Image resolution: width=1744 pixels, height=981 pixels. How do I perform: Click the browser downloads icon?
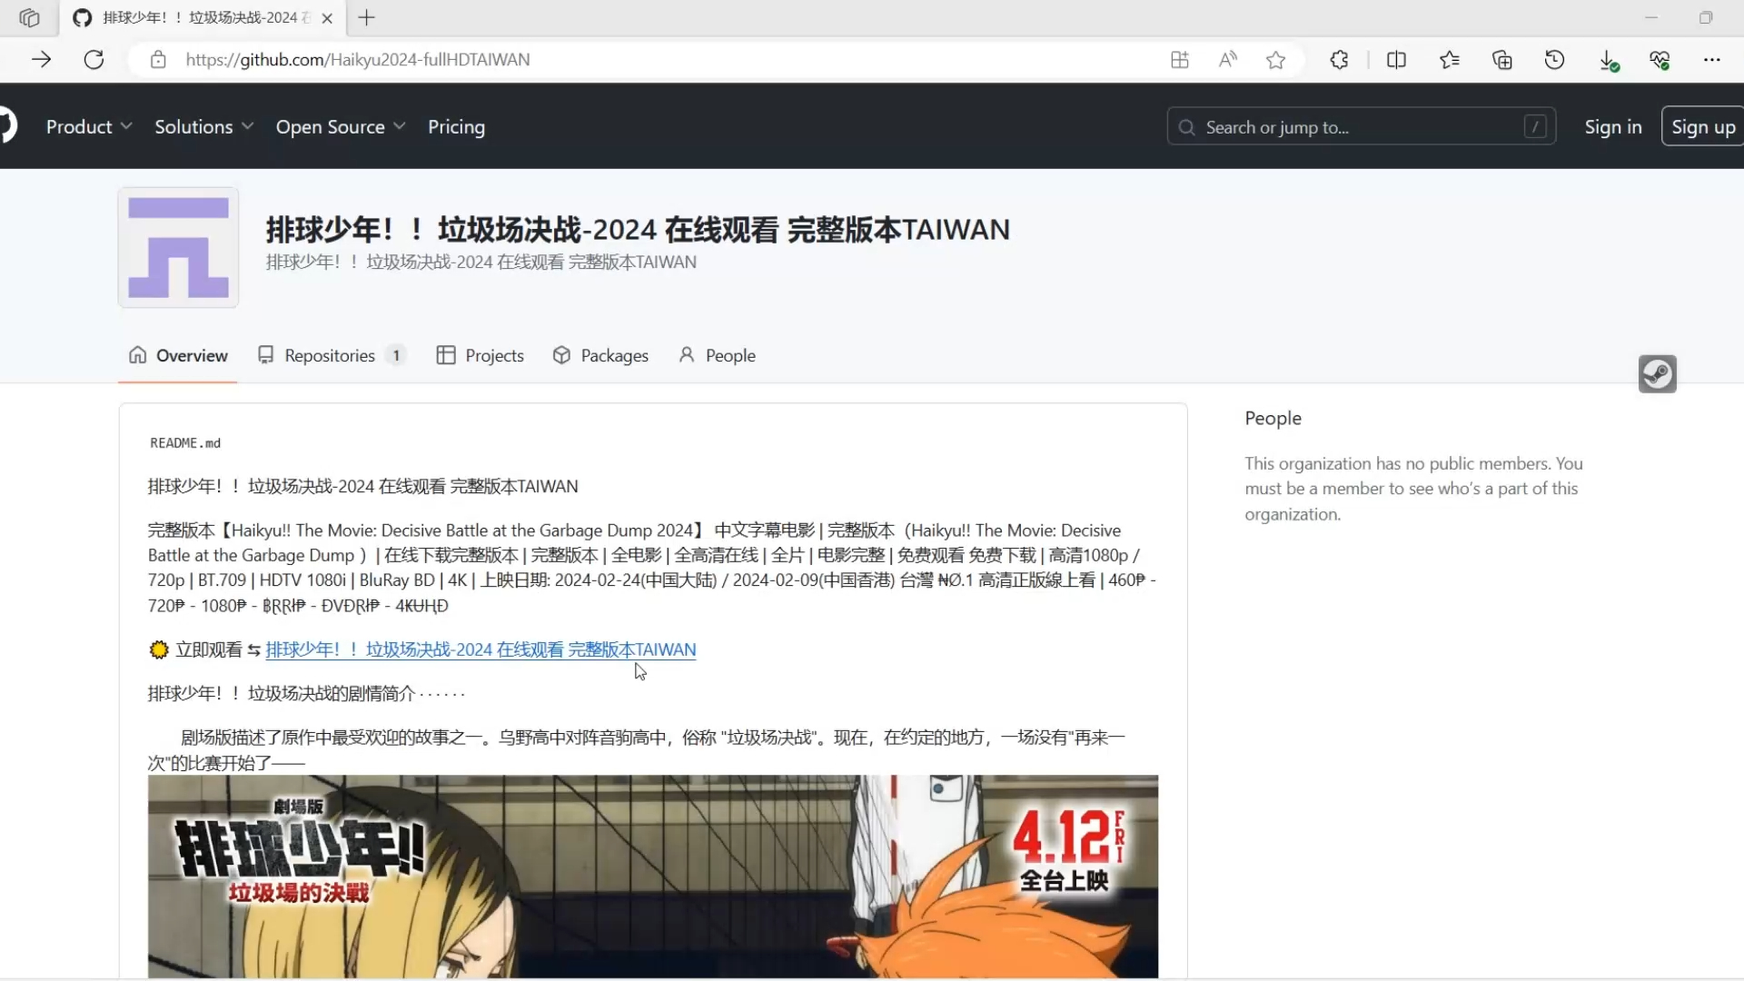tap(1608, 60)
